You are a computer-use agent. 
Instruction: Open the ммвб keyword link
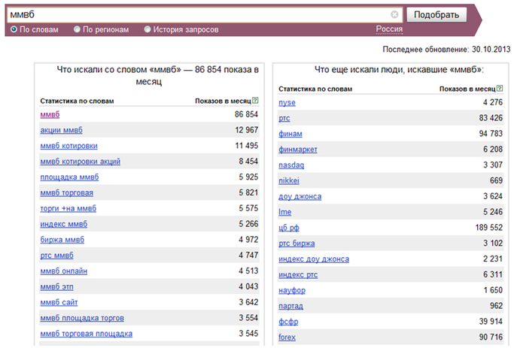pyautogui.click(x=50, y=114)
